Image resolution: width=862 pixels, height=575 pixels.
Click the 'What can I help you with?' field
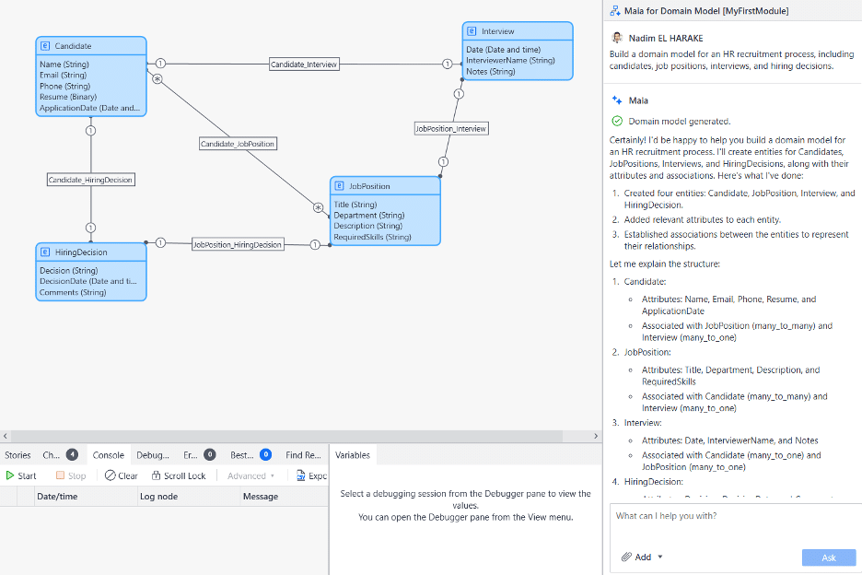pyautogui.click(x=732, y=516)
